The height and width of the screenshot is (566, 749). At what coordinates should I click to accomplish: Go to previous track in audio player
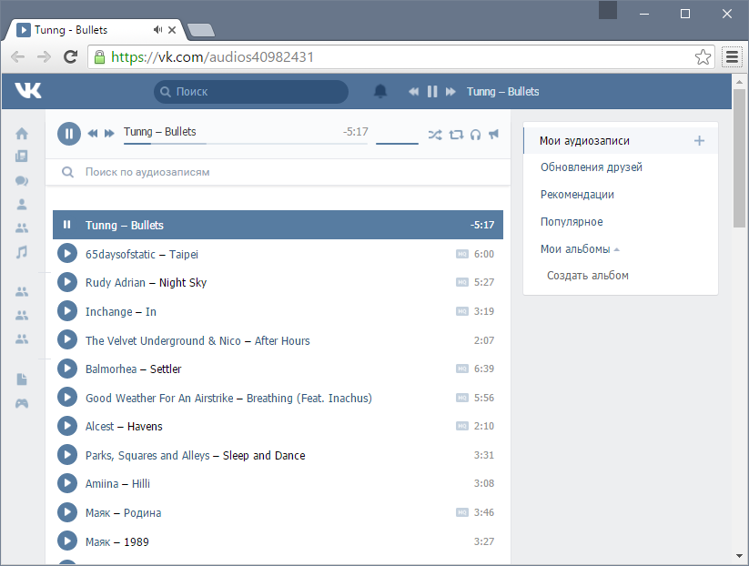(93, 133)
